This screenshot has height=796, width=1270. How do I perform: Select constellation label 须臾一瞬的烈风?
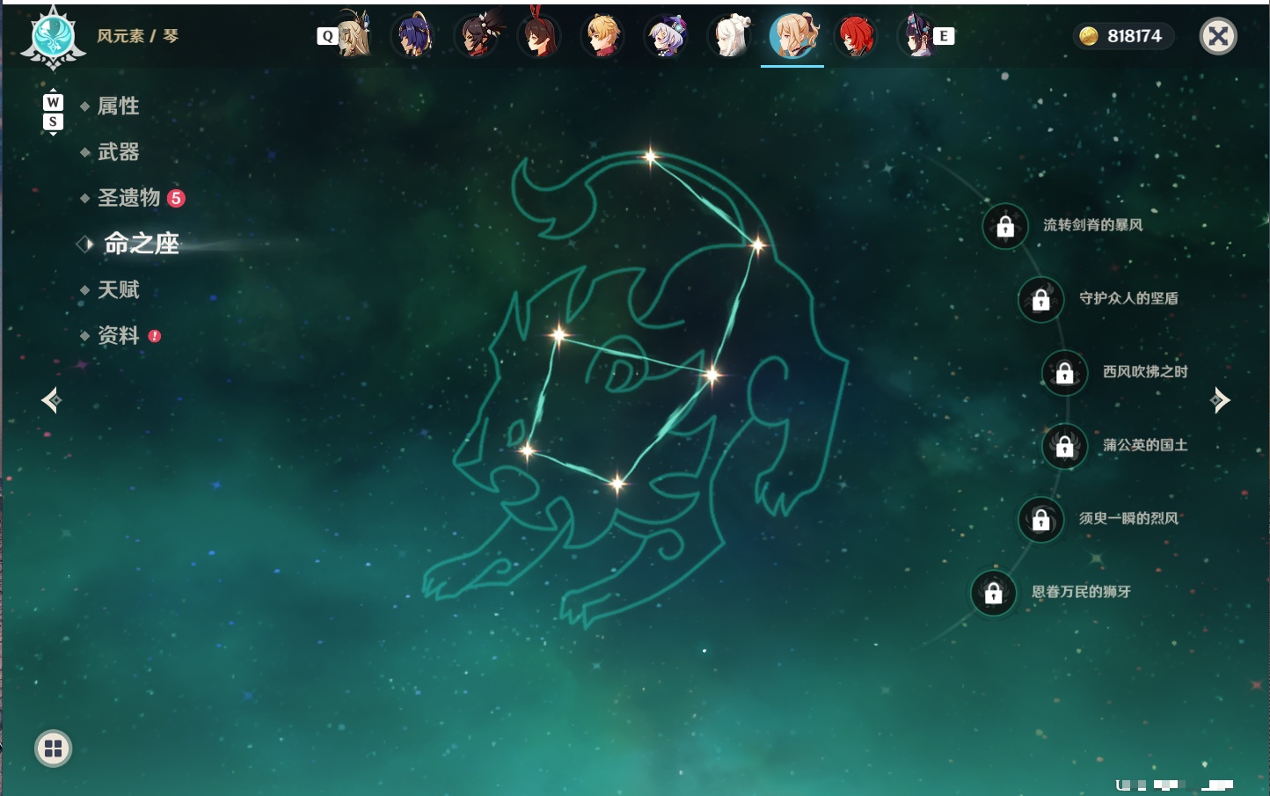(1128, 518)
